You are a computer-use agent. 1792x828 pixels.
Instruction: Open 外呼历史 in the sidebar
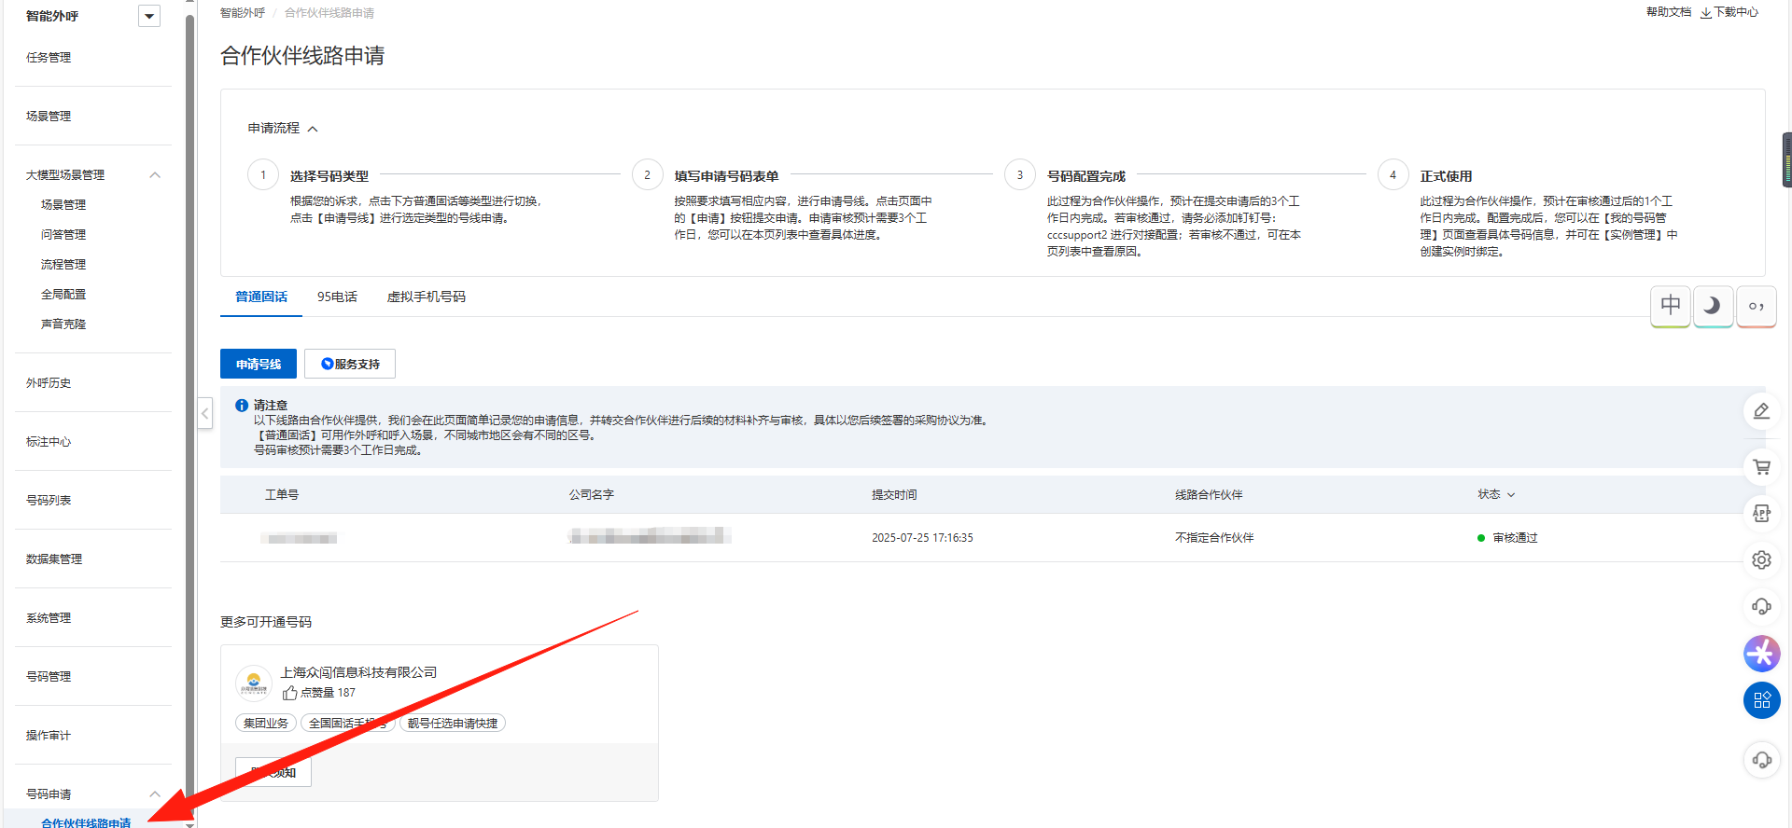[49, 383]
